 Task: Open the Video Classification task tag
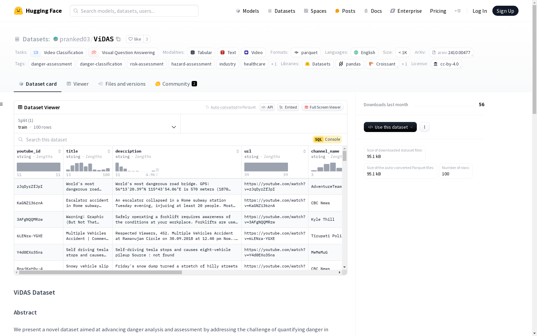coord(58,52)
